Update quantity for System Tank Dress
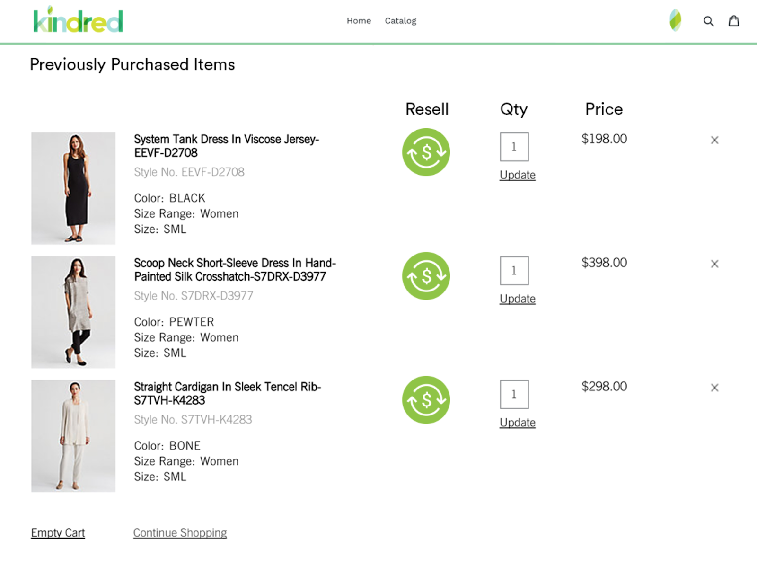 [x=517, y=175]
